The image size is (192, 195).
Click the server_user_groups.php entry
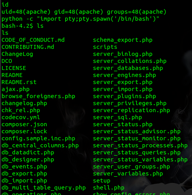[x=132, y=167]
